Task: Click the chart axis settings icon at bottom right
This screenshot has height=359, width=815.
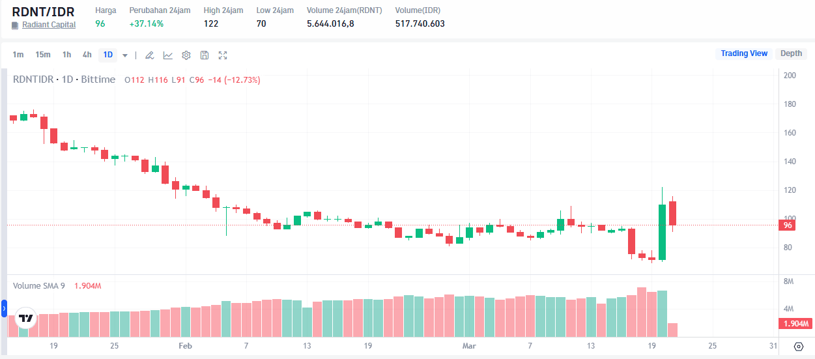Action: pyautogui.click(x=799, y=346)
